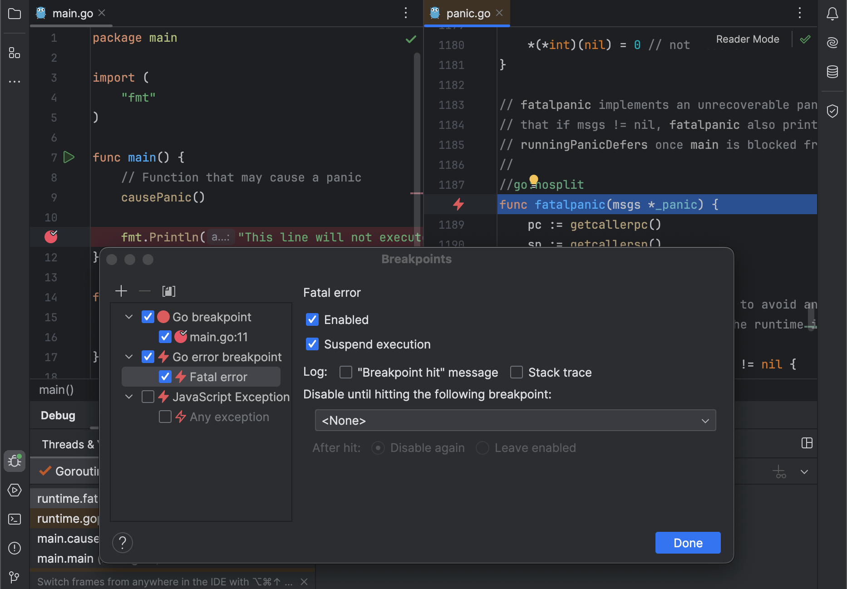847x589 pixels.
Task: Check the Any exception breakpoint
Action: coord(165,417)
